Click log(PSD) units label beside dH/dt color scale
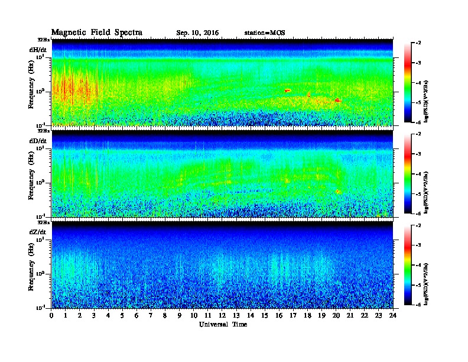The height and width of the screenshot is (362, 468). (x=426, y=101)
